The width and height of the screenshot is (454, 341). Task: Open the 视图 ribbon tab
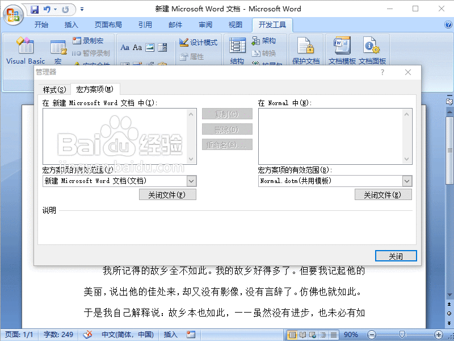pyautogui.click(x=236, y=25)
